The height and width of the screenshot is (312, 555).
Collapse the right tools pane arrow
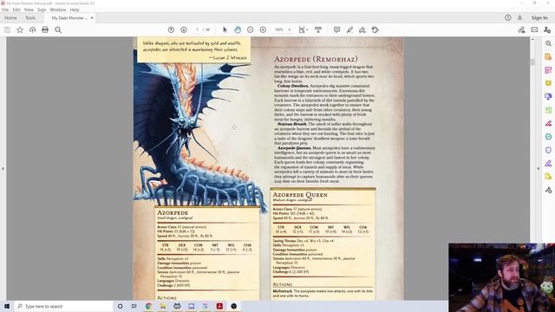pyautogui.click(x=539, y=169)
